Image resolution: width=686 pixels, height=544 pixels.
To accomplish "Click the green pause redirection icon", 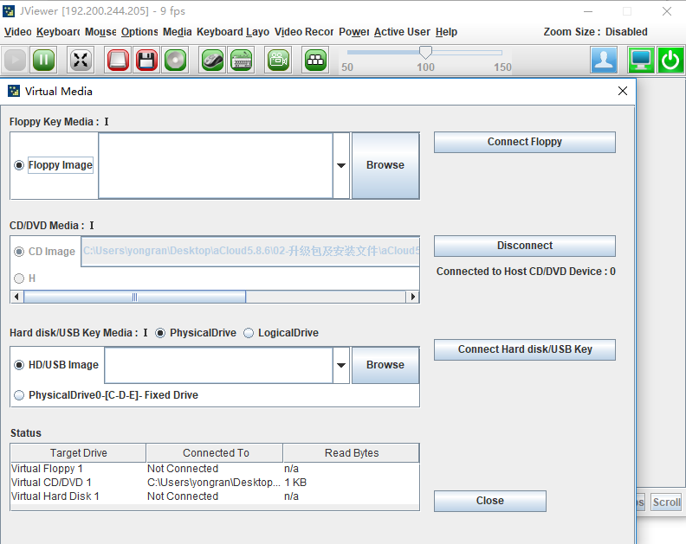I will pyautogui.click(x=44, y=60).
